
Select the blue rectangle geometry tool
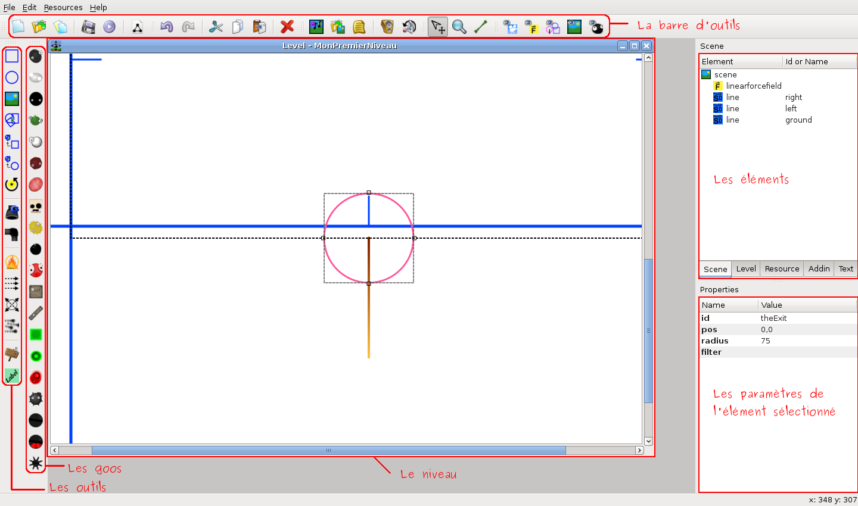(12, 56)
